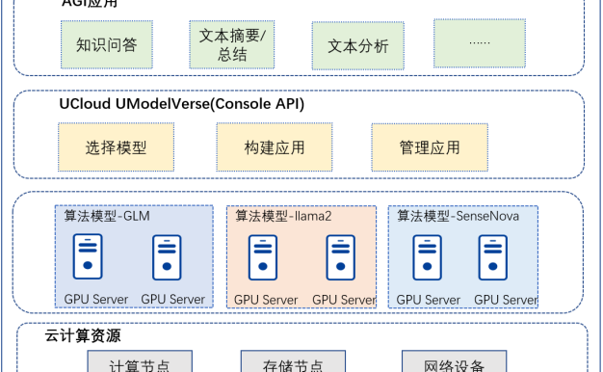Click the right GPU Server label in the GLM group
Image resolution: width=603 pixels, height=372 pixels.
pos(173,300)
